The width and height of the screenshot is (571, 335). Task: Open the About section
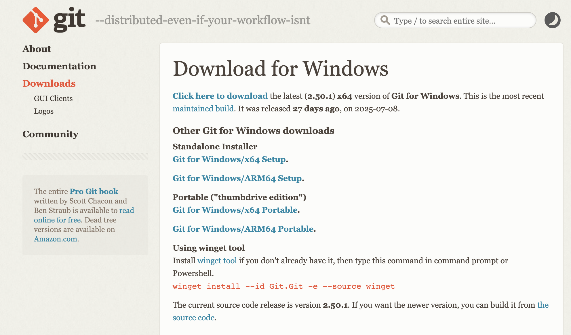pyautogui.click(x=37, y=49)
